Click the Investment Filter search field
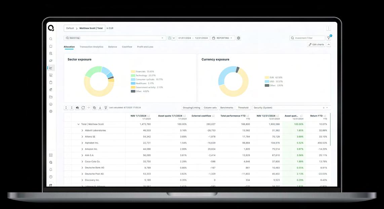 pyautogui.click(x=307, y=38)
